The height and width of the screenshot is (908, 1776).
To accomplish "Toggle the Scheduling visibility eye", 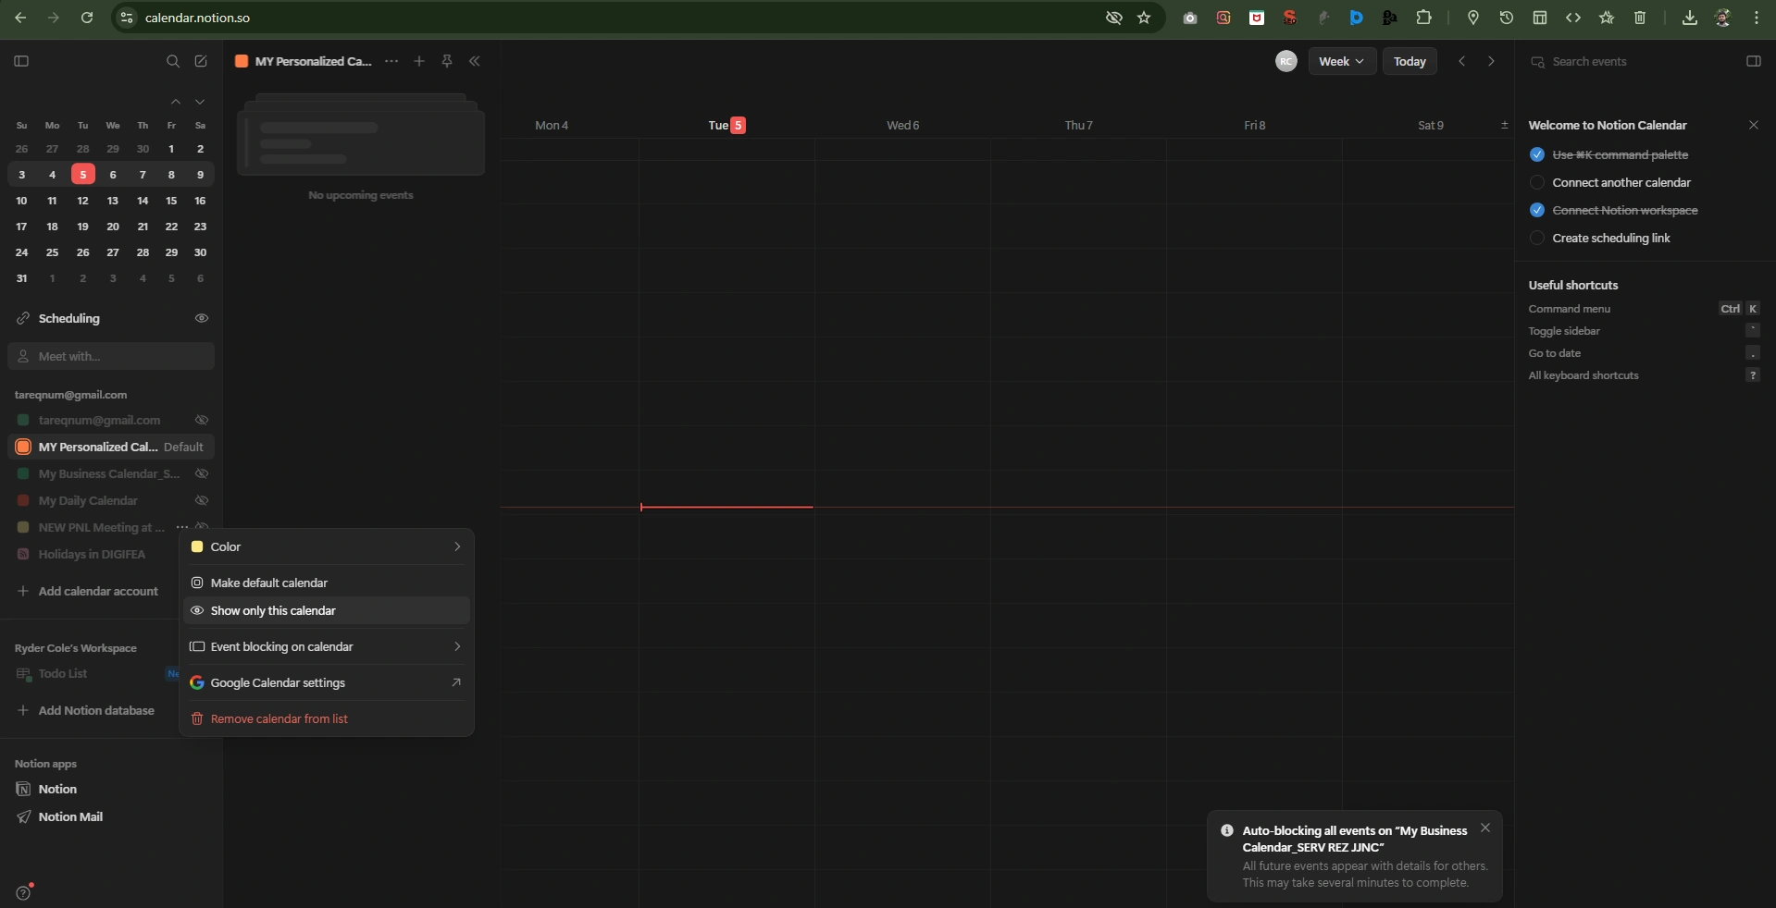I will point(201,318).
